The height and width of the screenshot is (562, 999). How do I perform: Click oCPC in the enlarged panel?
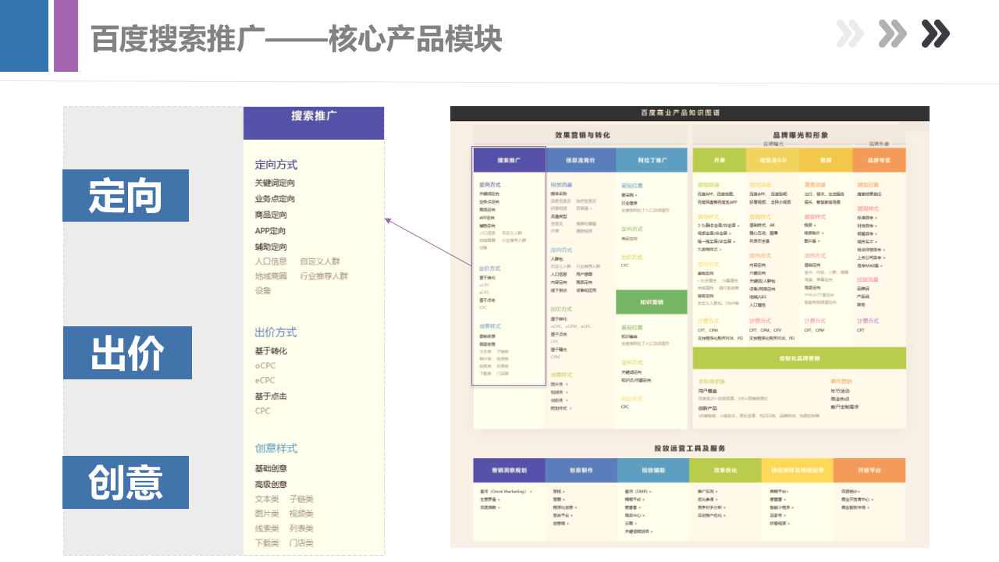(x=265, y=366)
